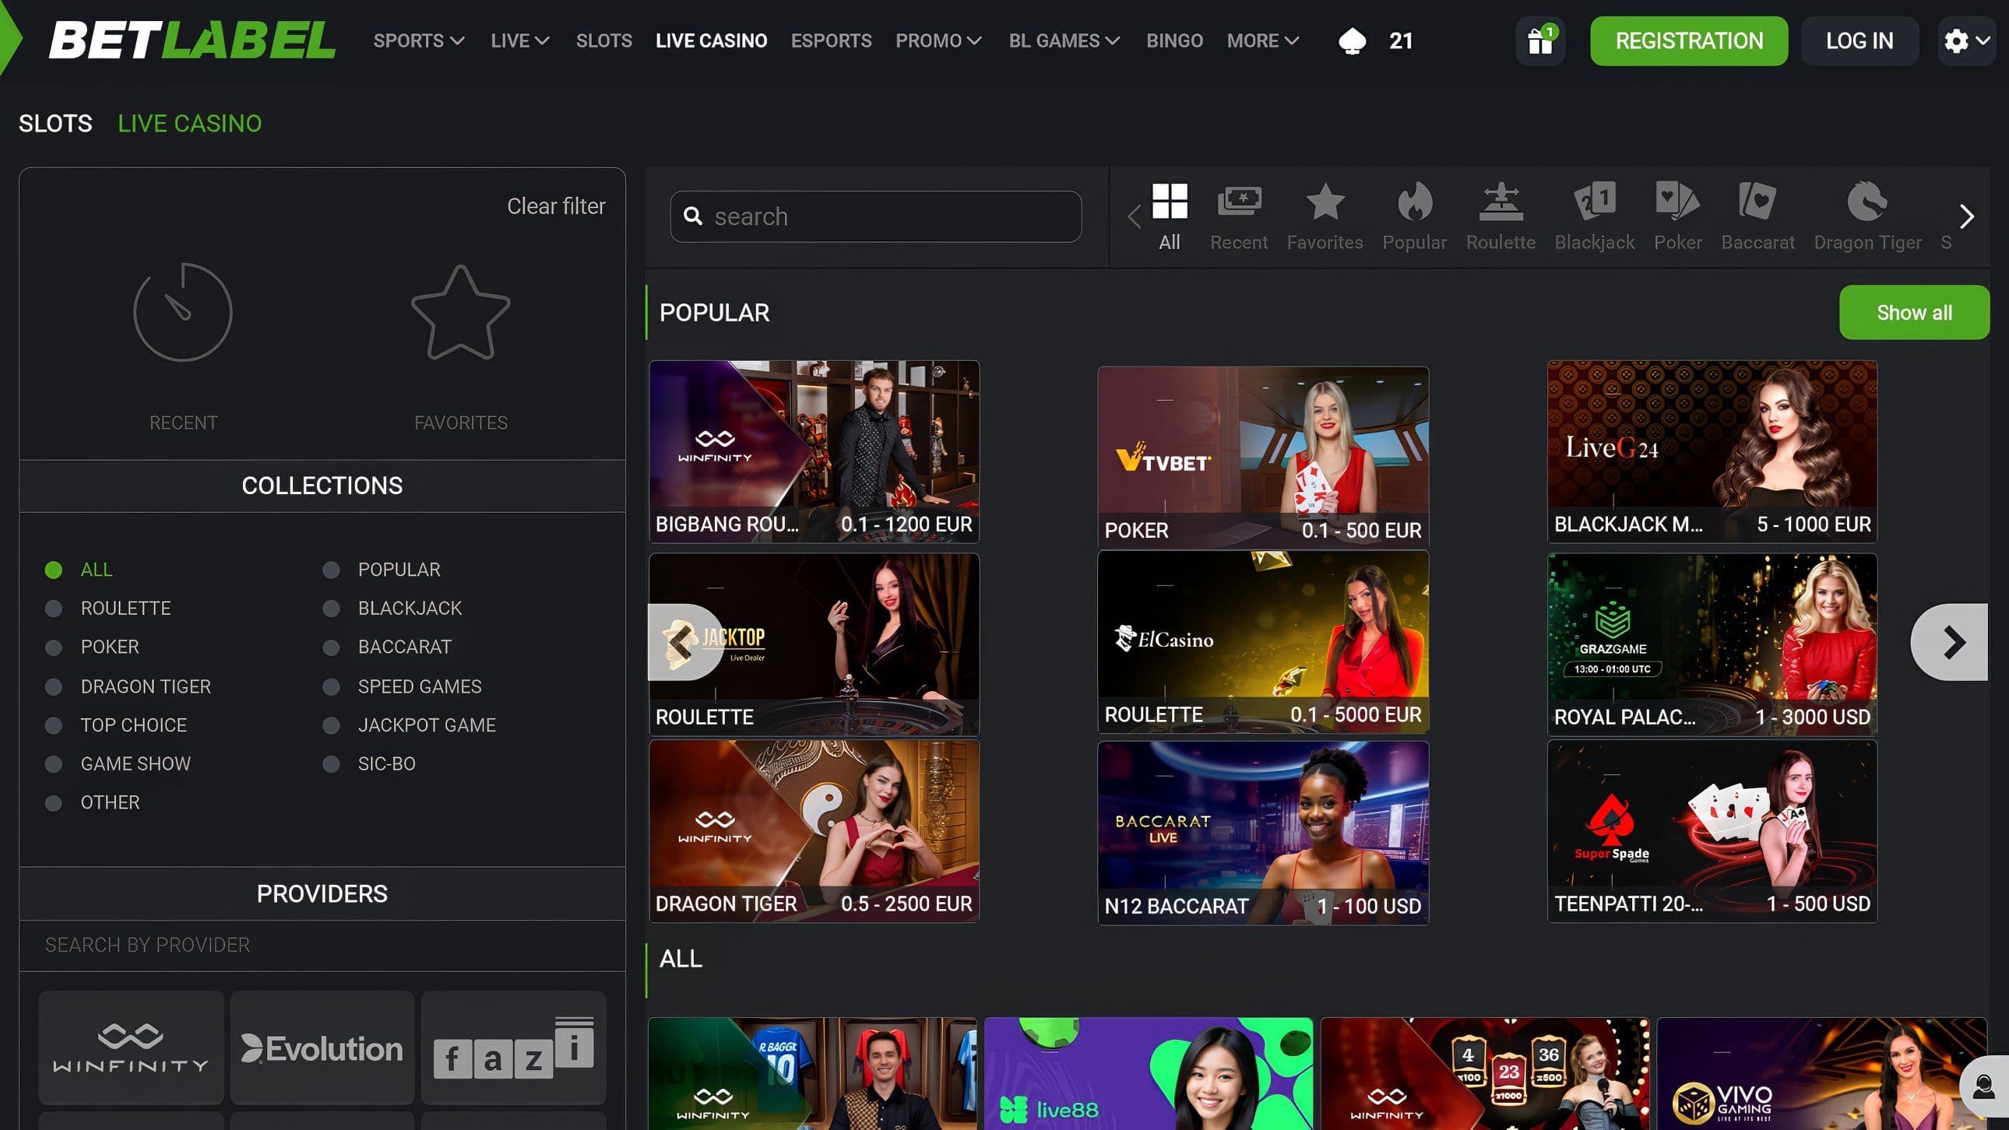Open the Esports menu item
This screenshot has height=1130, width=2009.
tap(831, 40)
